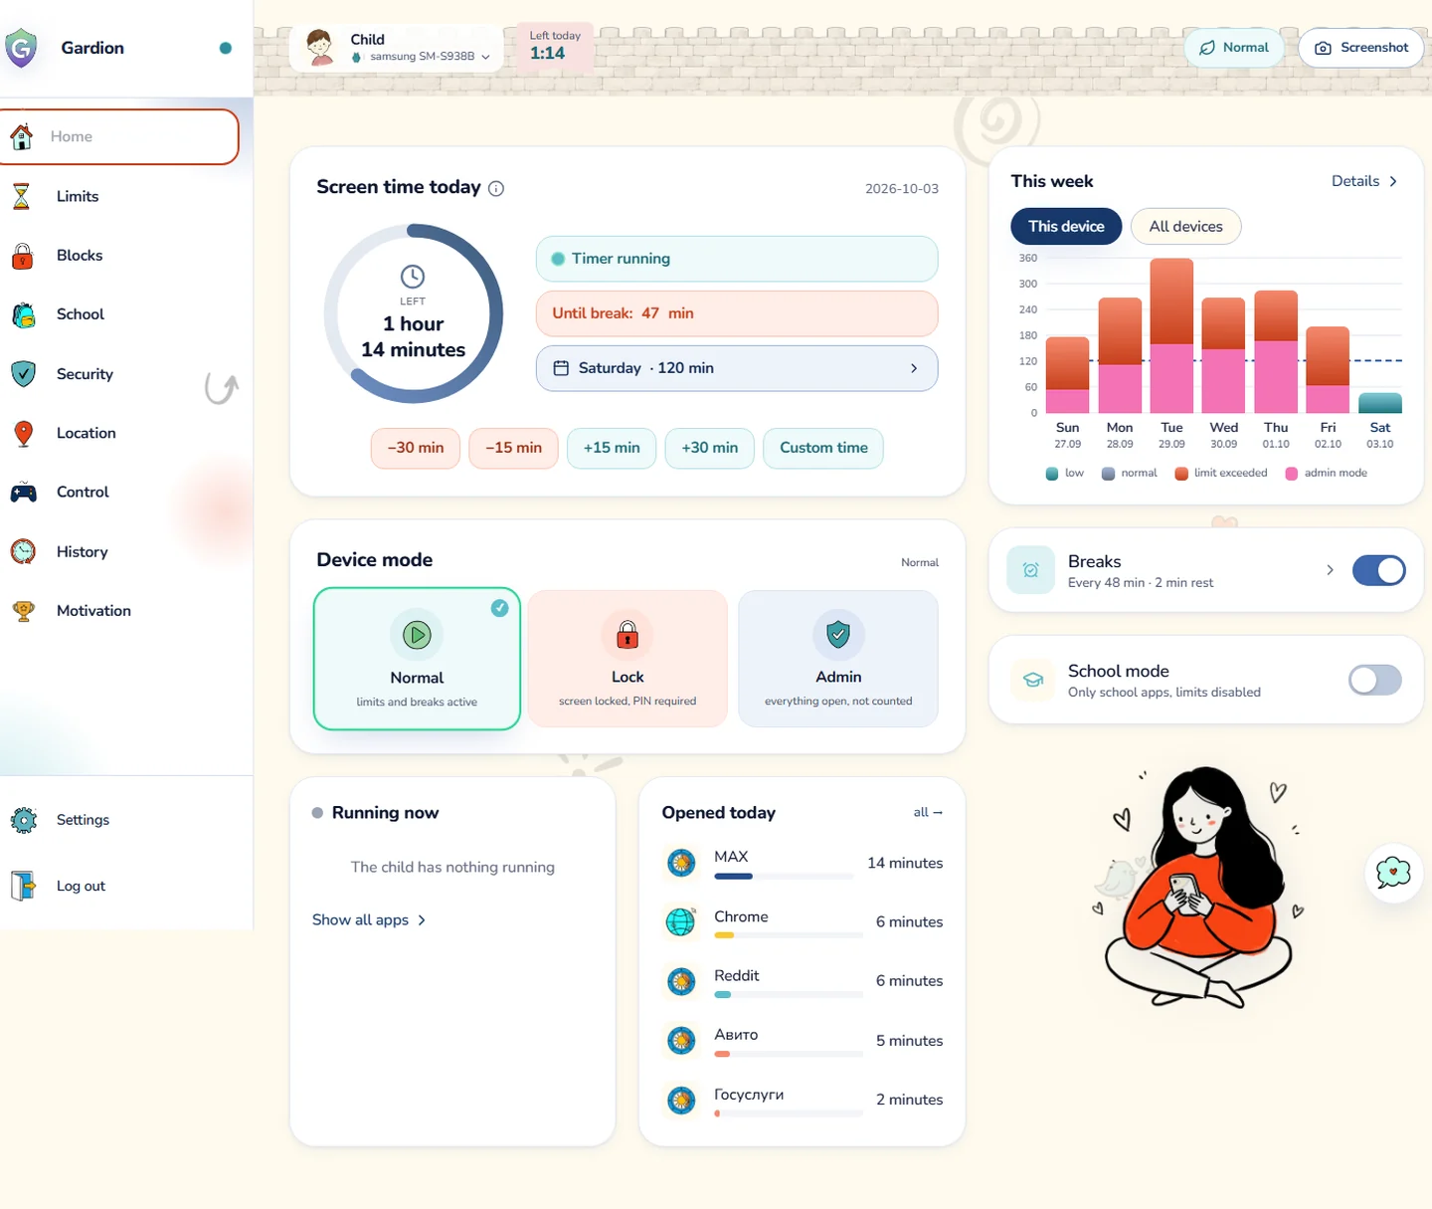Select Lock device mode card
This screenshot has height=1209, width=1432.
pos(627,659)
